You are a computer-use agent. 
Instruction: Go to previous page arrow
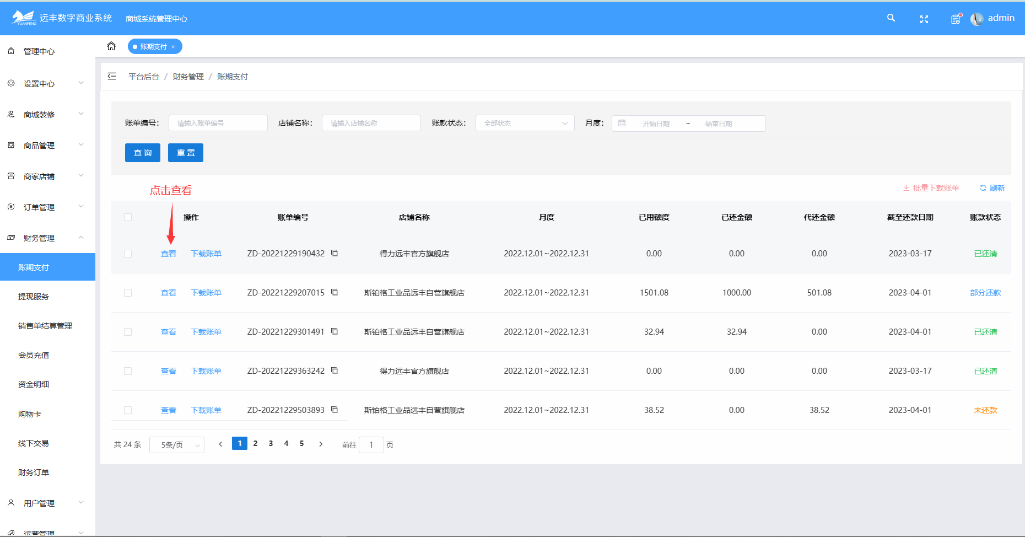[220, 444]
